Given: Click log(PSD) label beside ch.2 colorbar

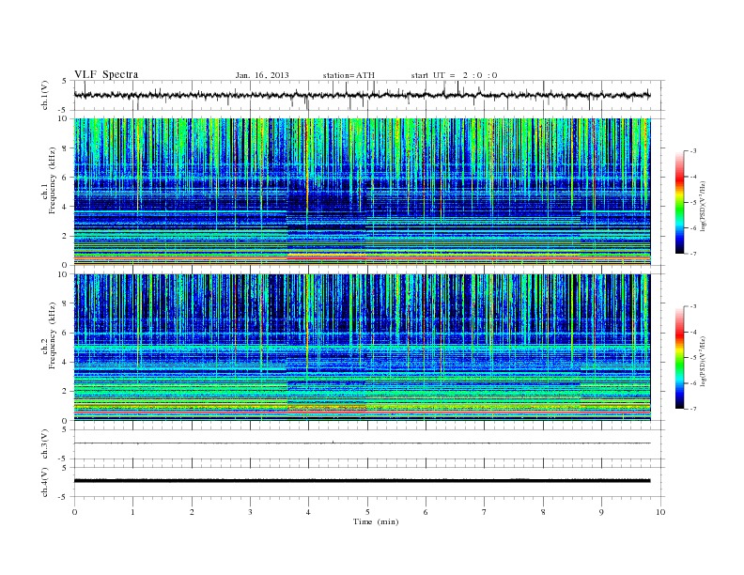Looking at the screenshot, I should (x=703, y=362).
